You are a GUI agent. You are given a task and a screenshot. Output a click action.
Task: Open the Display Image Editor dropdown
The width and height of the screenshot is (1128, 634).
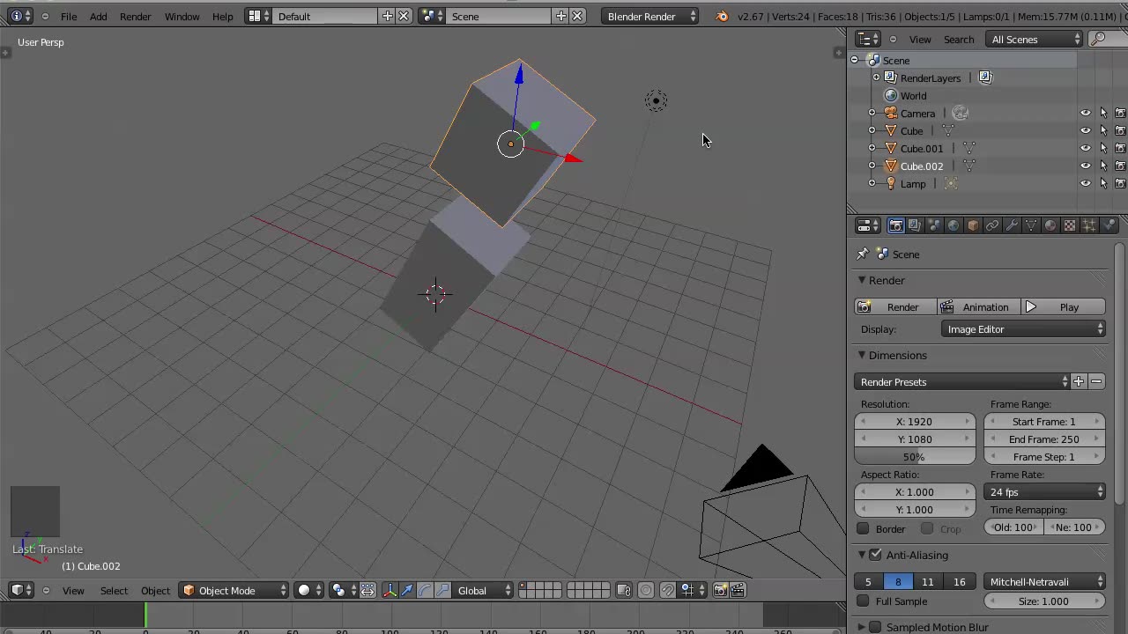coord(1024,329)
